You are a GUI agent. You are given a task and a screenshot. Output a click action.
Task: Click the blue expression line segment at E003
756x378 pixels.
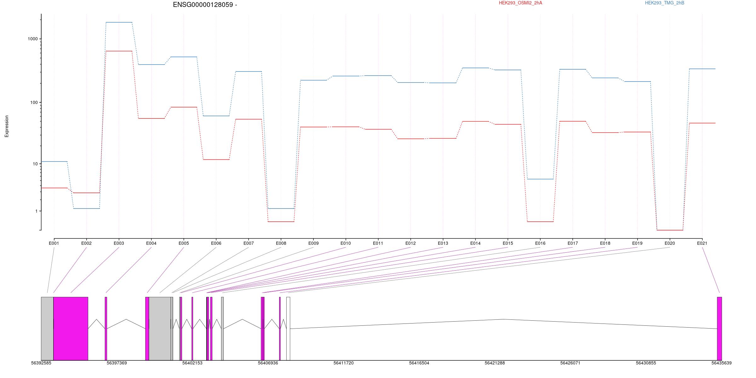coord(119,22)
